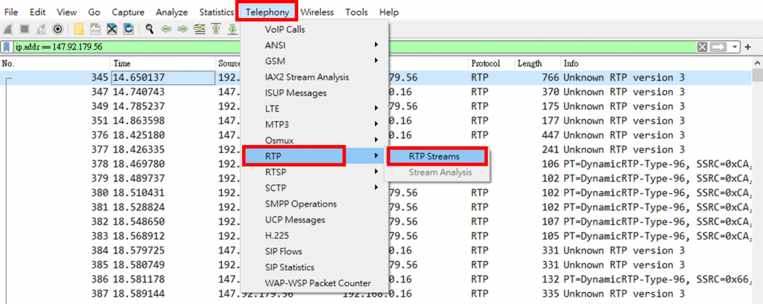Go to specified packet icon

200,29
